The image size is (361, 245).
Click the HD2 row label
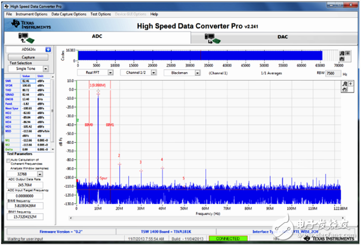[8, 113]
